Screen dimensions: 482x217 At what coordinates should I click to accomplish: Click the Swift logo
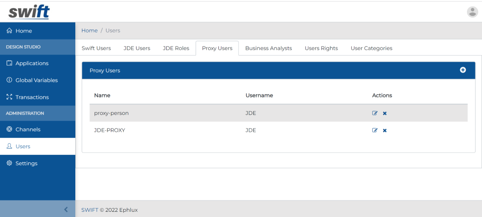29,12
